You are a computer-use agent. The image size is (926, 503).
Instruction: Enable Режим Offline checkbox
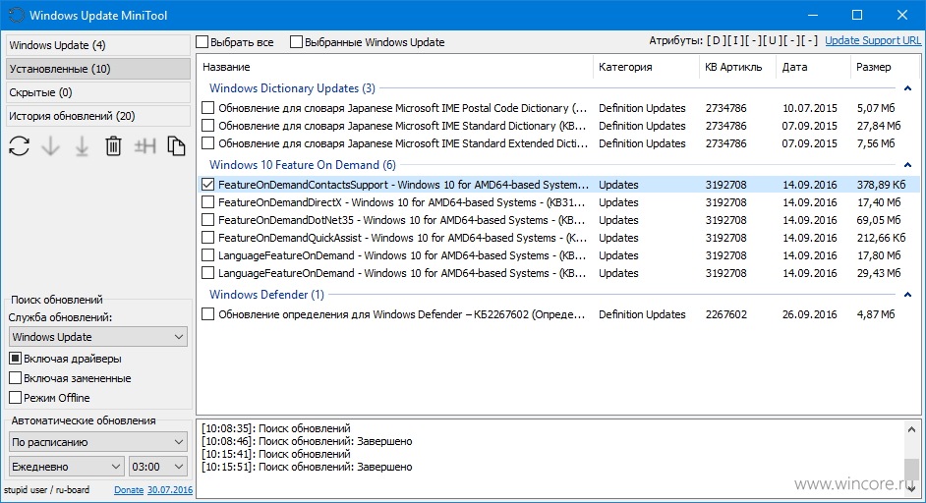[x=16, y=397]
